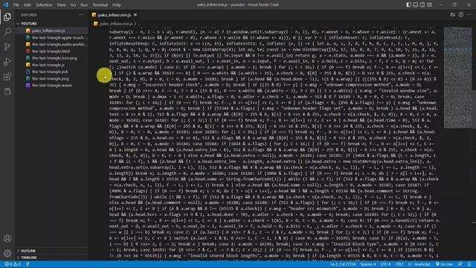Change line endings via CRLF
The image size is (476, 268).
coord(399,264)
